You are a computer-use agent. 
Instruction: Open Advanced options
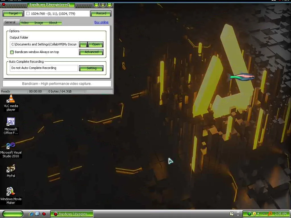[x=92, y=52]
